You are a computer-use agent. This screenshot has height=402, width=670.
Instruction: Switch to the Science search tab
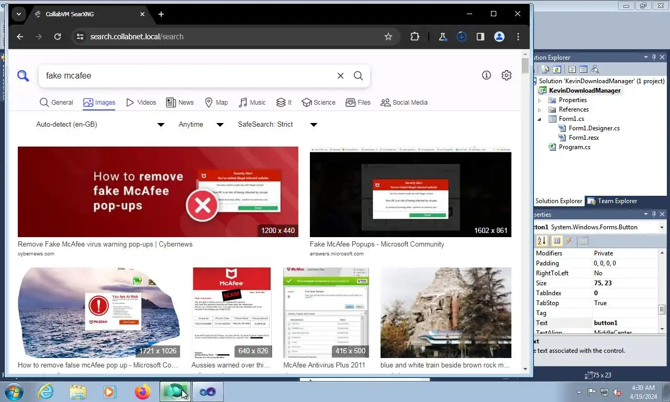tap(319, 103)
